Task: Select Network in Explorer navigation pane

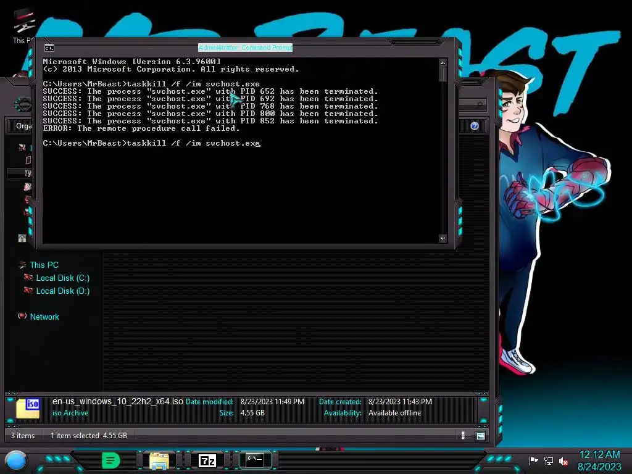Action: click(44, 317)
